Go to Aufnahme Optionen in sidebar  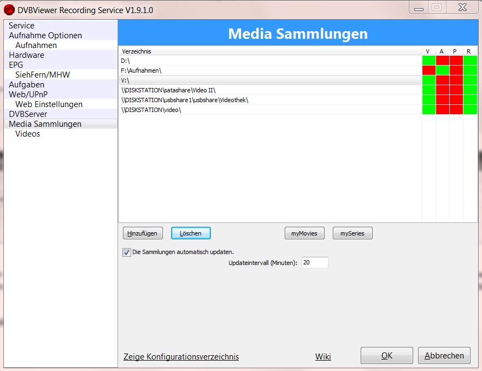click(61, 36)
